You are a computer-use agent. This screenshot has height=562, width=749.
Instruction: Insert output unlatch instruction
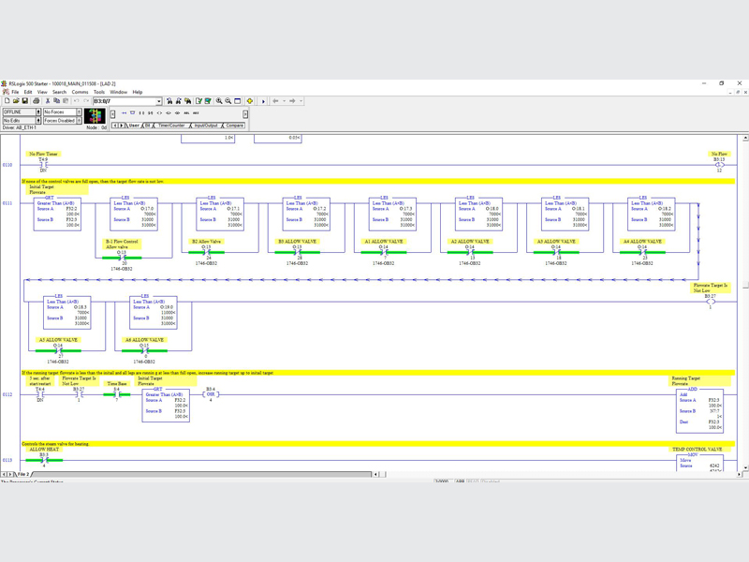(177, 113)
